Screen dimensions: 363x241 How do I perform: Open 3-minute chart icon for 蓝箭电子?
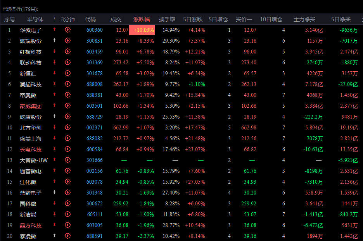67,193
